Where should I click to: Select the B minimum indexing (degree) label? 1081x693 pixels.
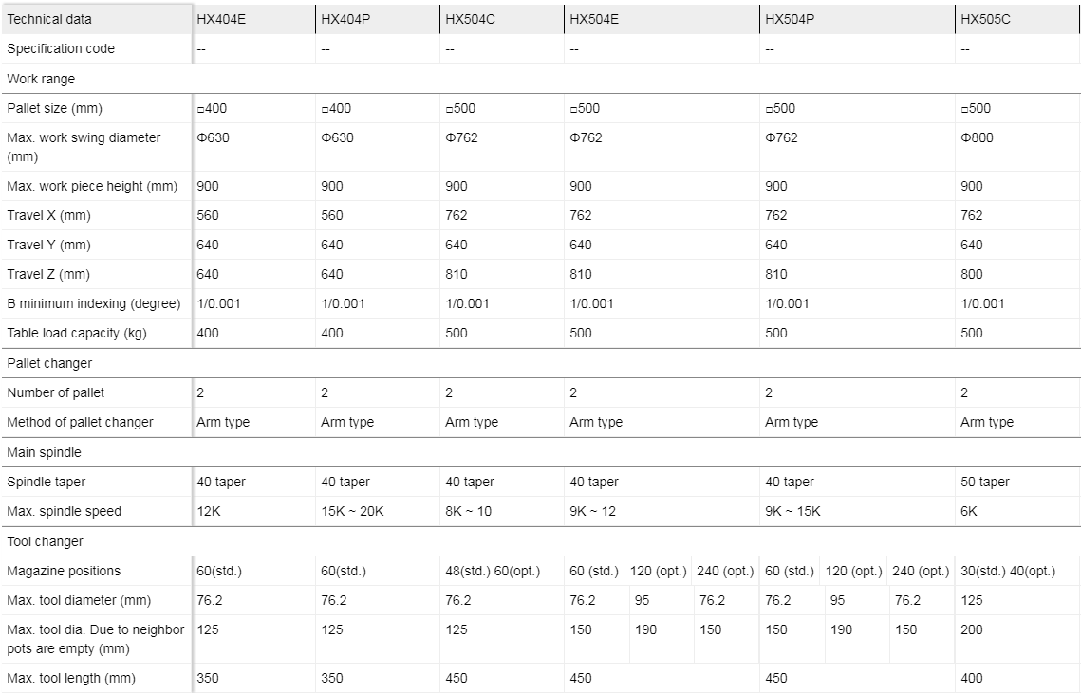(x=93, y=303)
